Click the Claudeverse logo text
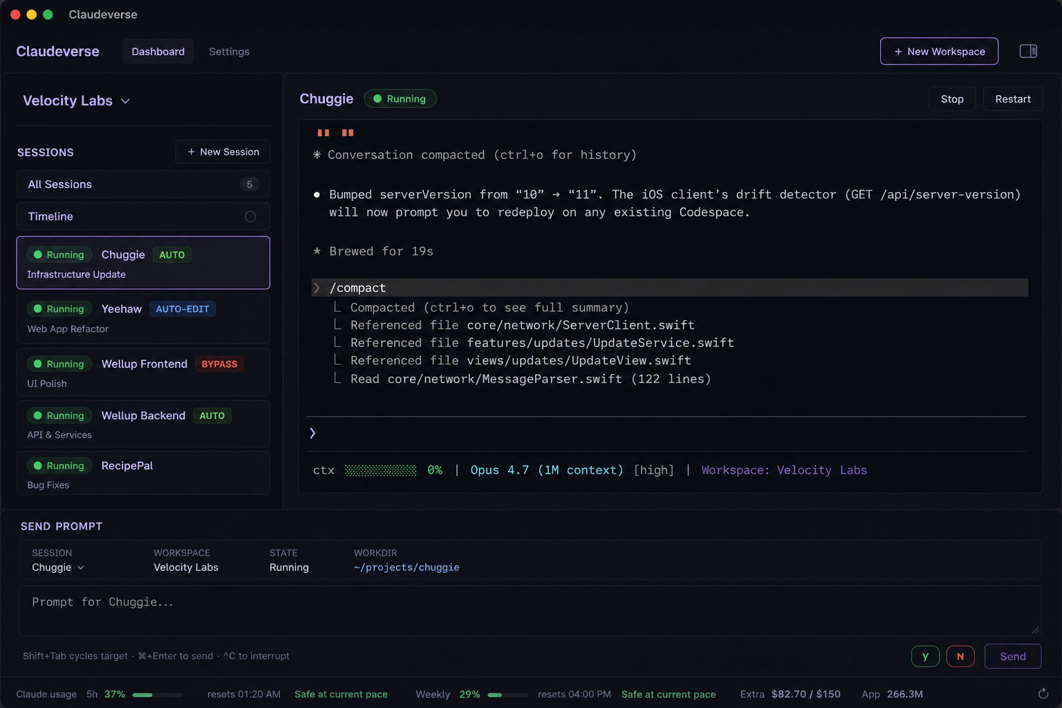 pyautogui.click(x=57, y=51)
